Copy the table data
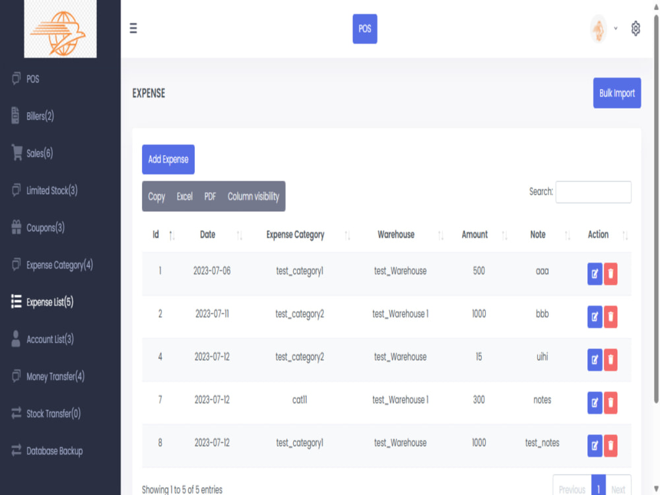This screenshot has width=660, height=495. pyautogui.click(x=156, y=197)
